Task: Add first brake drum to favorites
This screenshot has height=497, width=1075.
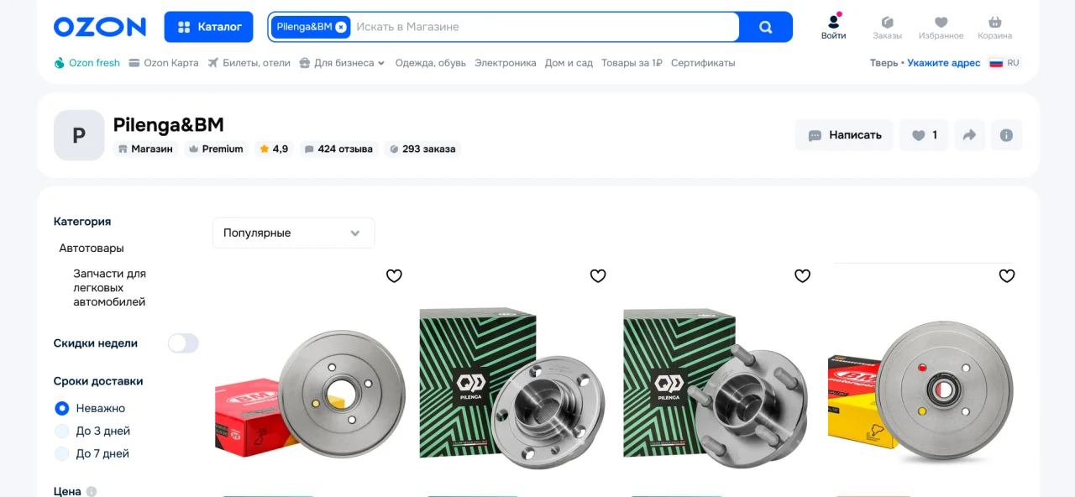Action: click(394, 276)
